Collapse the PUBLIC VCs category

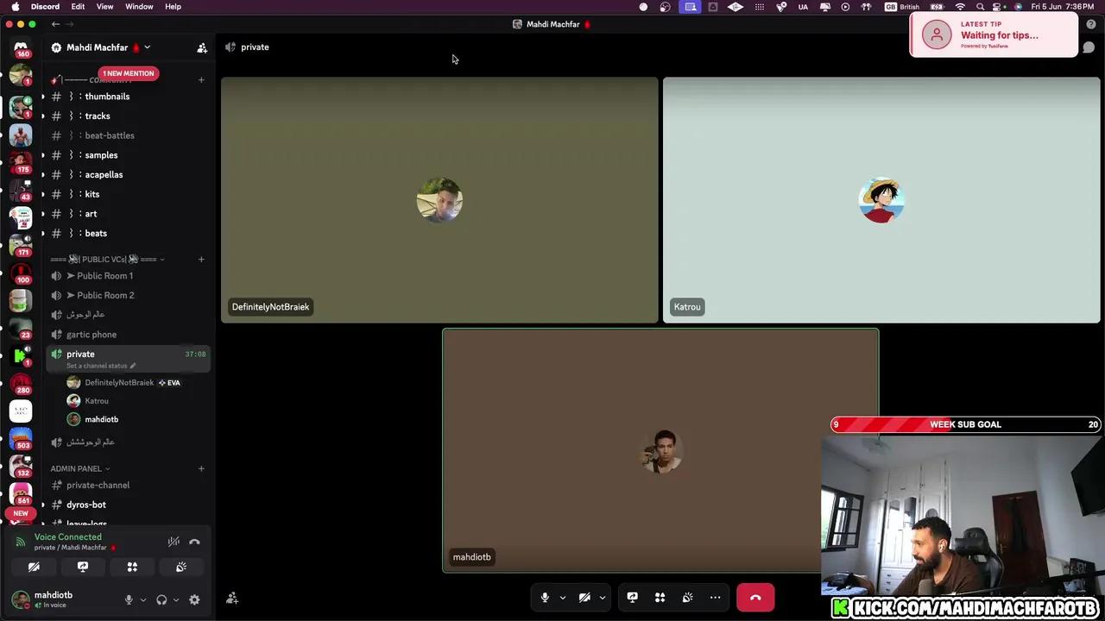[x=107, y=259]
